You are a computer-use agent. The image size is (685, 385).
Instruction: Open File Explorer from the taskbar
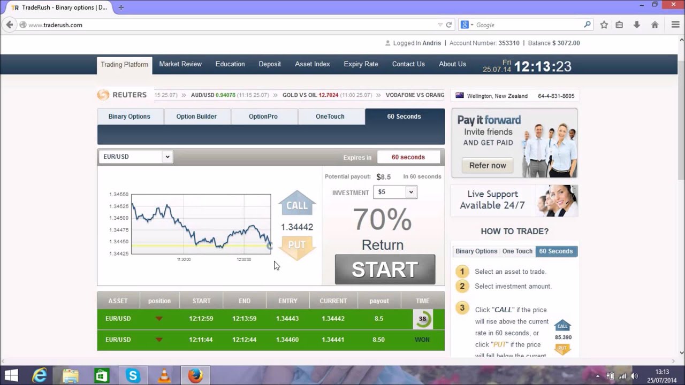(71, 376)
